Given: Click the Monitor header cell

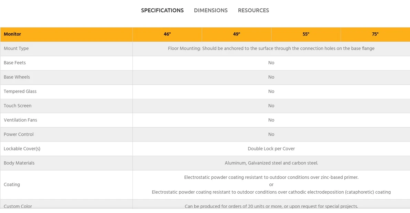Looking at the screenshot, I should (x=12, y=34).
